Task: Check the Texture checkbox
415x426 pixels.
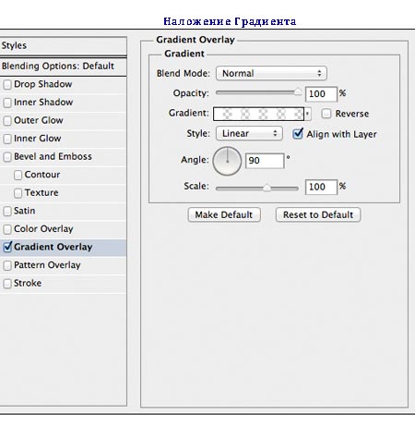Action: coord(18,193)
